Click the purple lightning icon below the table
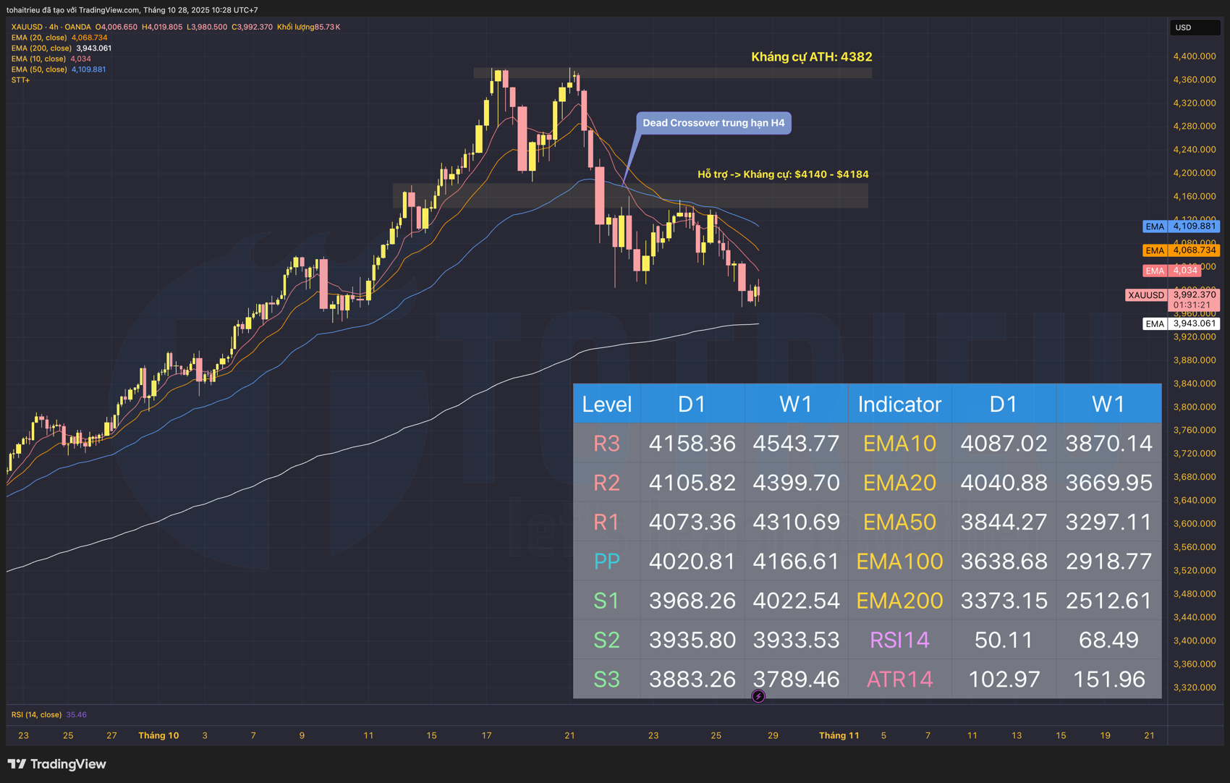 tap(758, 696)
